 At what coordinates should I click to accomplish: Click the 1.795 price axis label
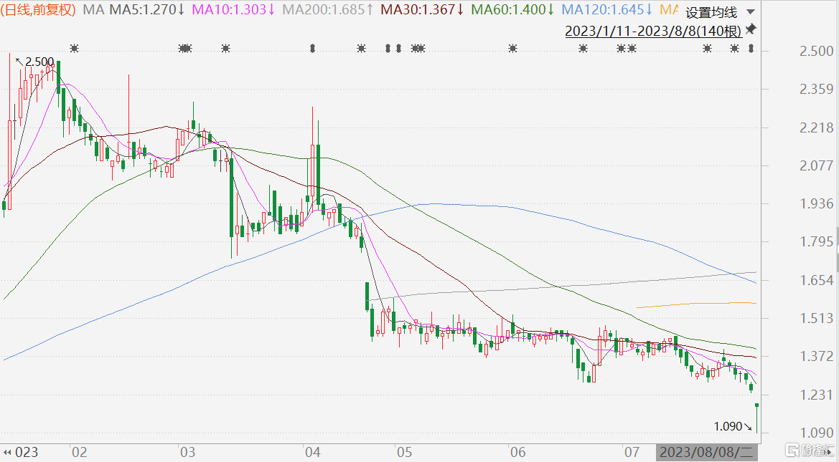pos(817,242)
